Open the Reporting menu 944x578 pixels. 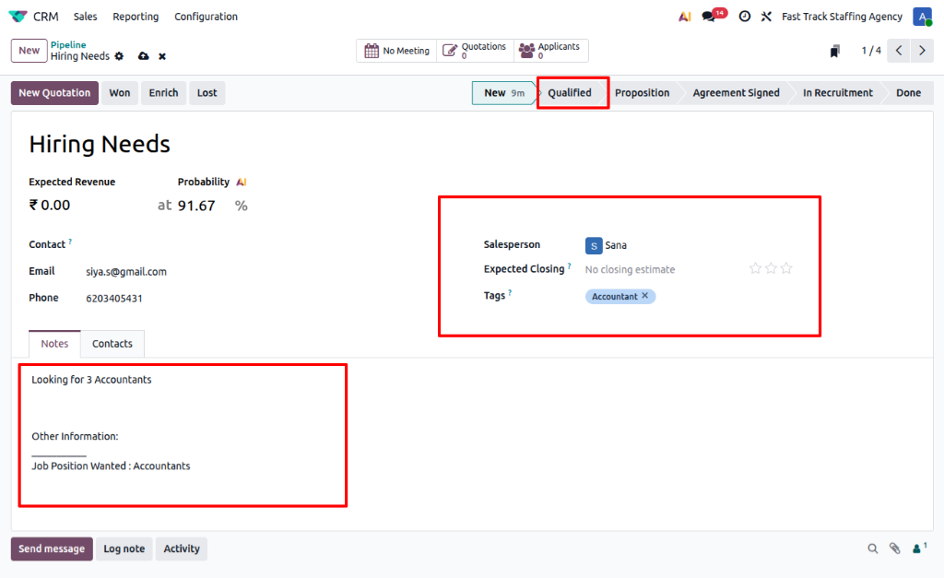(136, 17)
